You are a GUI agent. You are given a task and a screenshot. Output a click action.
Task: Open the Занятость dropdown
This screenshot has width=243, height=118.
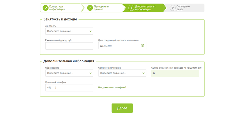[69, 31]
